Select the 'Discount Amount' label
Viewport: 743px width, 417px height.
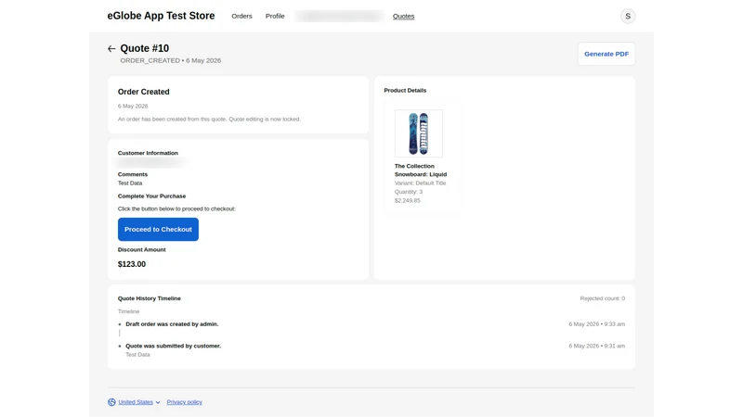tap(142, 249)
